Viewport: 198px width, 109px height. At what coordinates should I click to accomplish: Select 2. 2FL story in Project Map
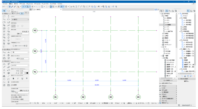pyautogui.click(x=167, y=27)
